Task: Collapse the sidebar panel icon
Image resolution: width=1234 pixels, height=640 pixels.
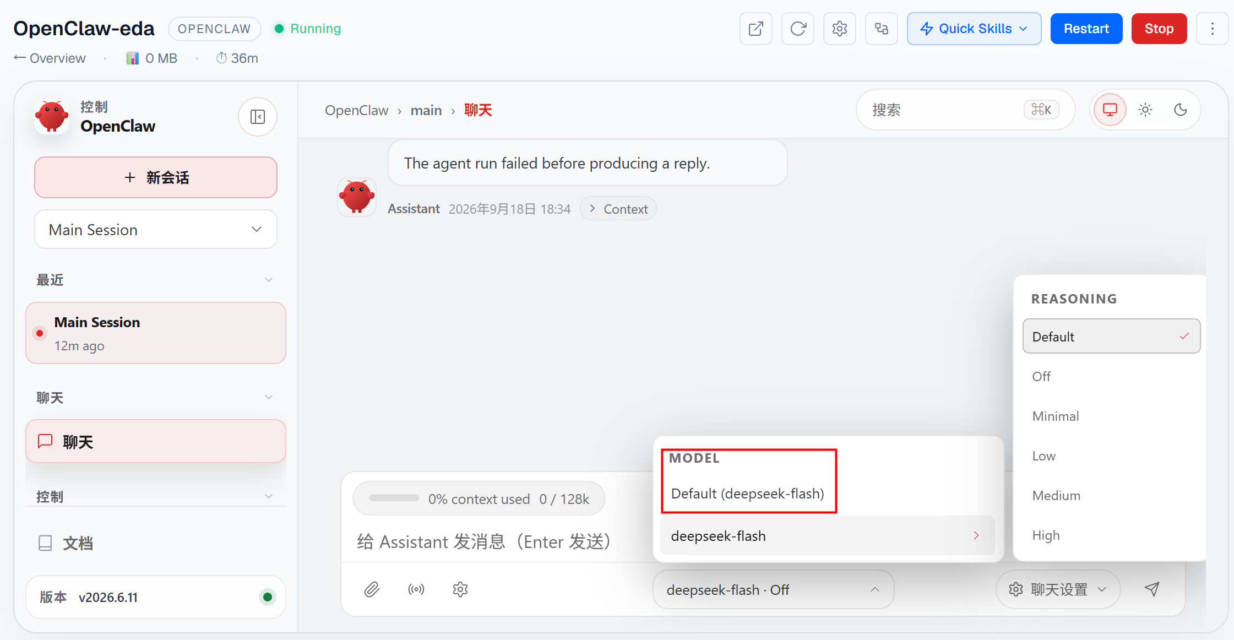Action: tap(258, 117)
